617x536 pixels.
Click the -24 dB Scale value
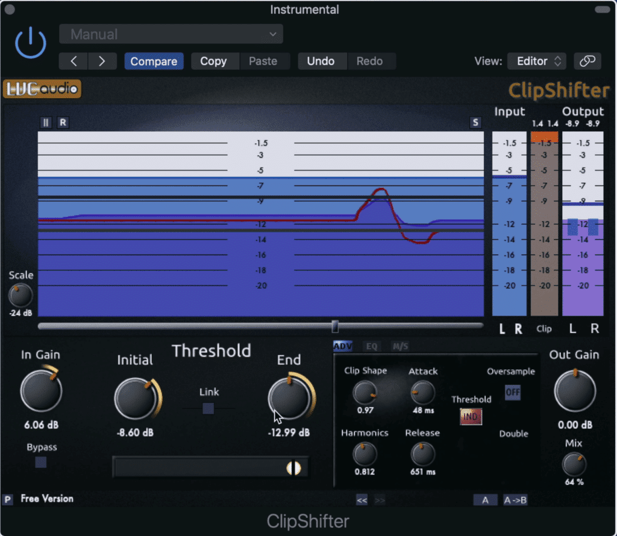click(x=20, y=313)
